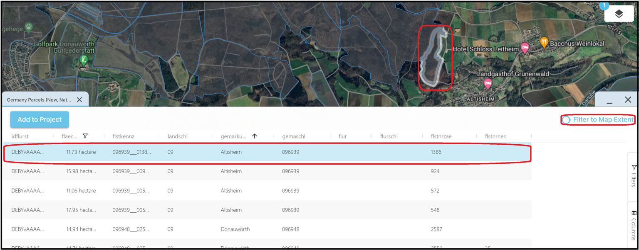Switch to the Germany Parcels panel tab

[40, 100]
